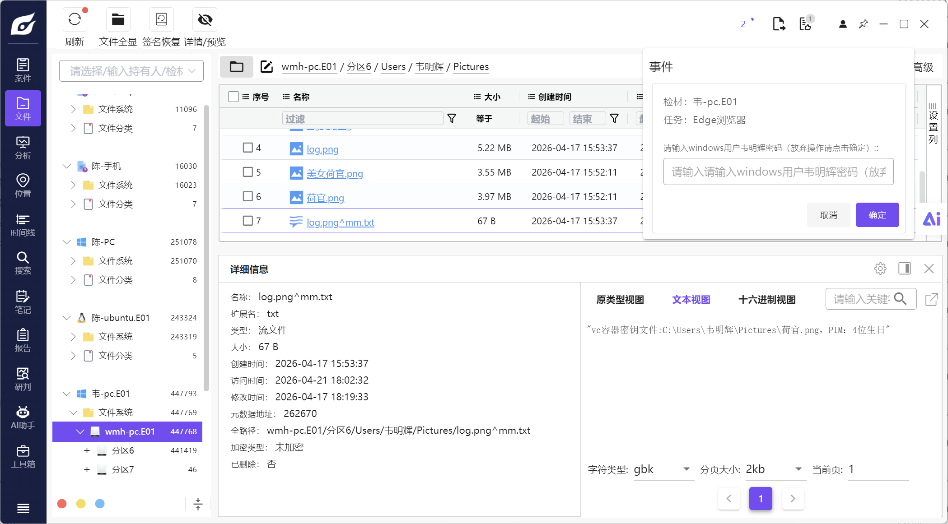
Task: Toggle 详情/预览 eye icon
Action: click(x=205, y=19)
